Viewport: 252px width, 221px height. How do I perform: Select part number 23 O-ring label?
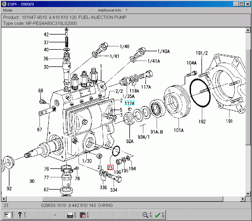tap(110, 168)
